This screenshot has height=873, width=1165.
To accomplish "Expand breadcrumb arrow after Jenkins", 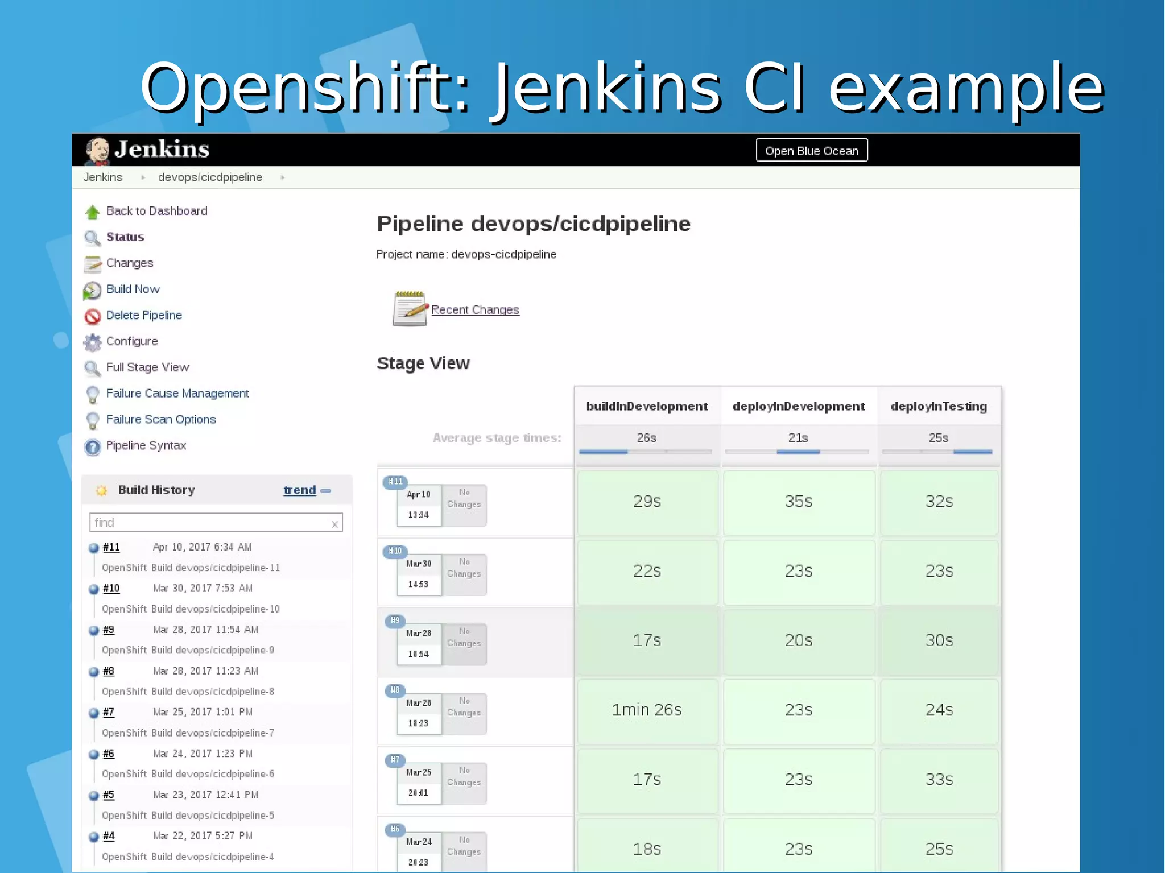I will [143, 177].
